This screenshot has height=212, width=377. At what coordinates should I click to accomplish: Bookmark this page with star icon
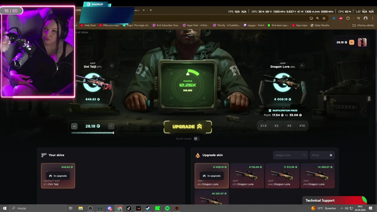tap(324, 18)
